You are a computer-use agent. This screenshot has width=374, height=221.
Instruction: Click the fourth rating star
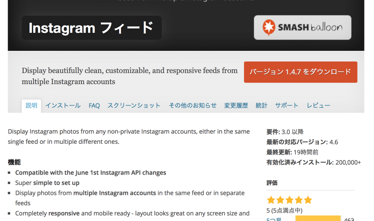pyautogui.click(x=299, y=200)
